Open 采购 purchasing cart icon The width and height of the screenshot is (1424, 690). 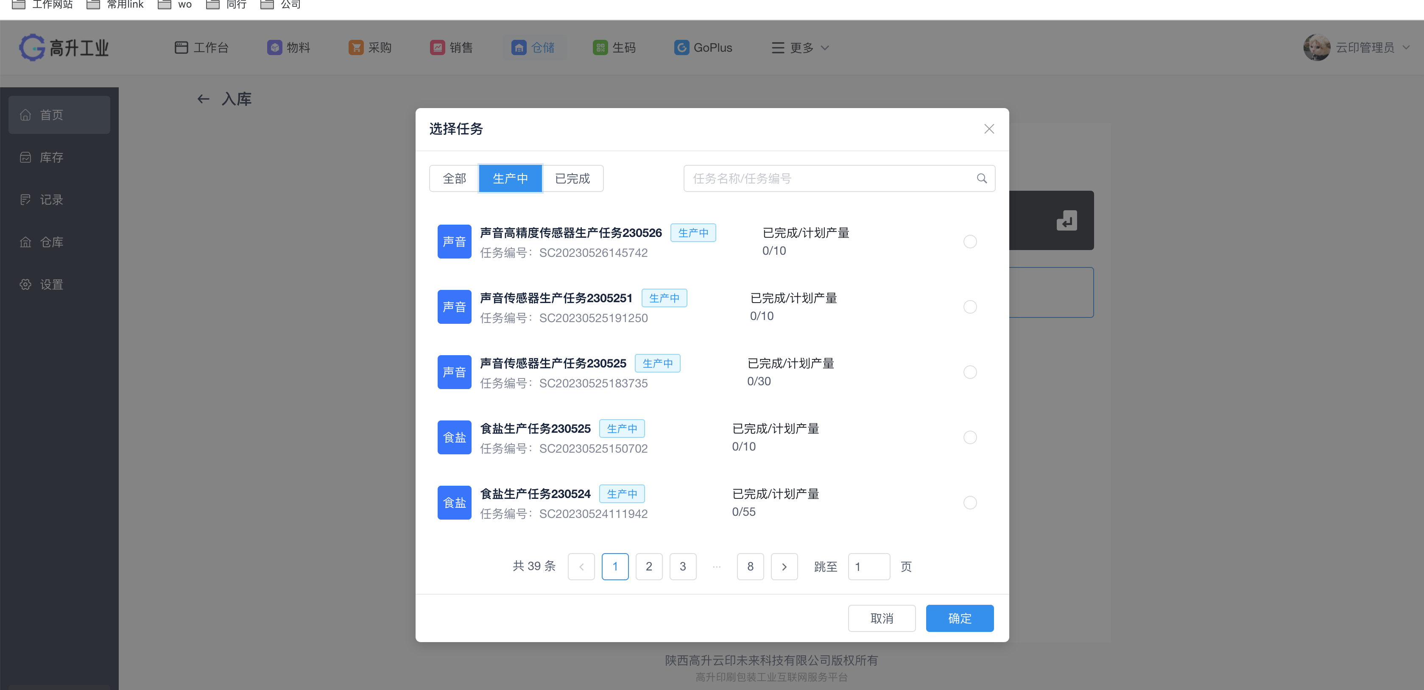click(x=356, y=47)
